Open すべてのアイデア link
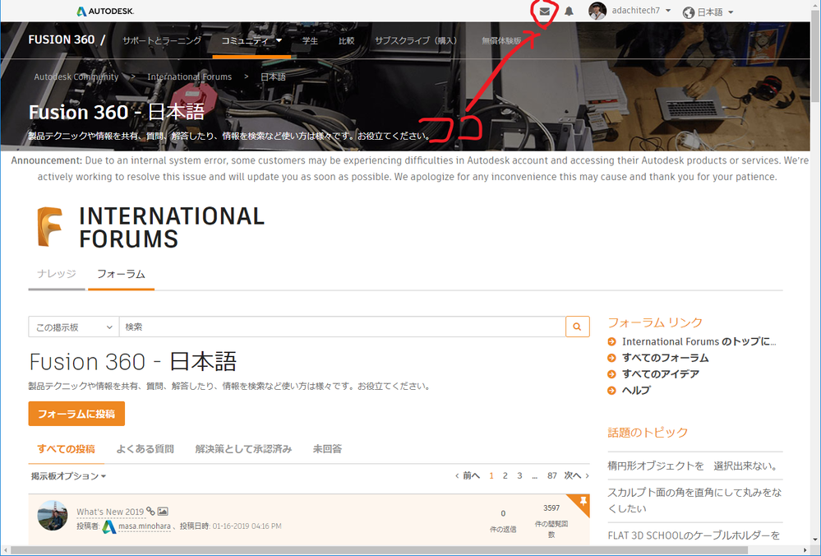This screenshot has height=556, width=821. point(660,374)
